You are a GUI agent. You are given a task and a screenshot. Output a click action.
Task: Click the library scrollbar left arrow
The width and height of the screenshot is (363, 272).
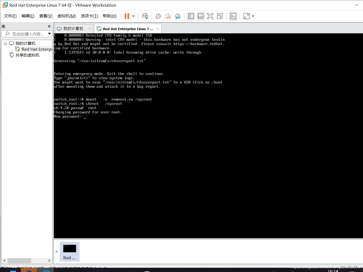pyautogui.click(x=5, y=261)
